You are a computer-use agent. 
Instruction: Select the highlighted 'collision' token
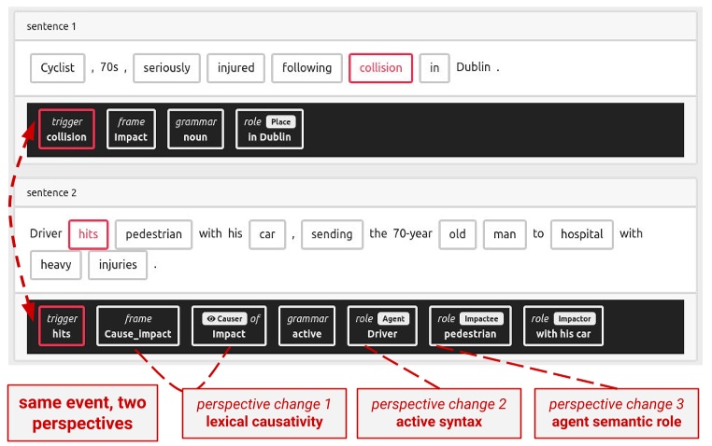click(x=380, y=68)
